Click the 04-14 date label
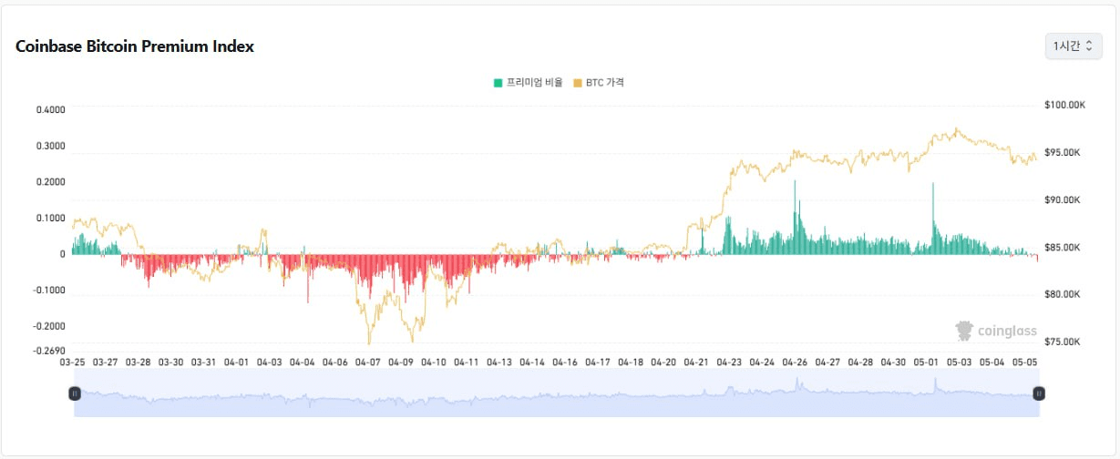 532,362
